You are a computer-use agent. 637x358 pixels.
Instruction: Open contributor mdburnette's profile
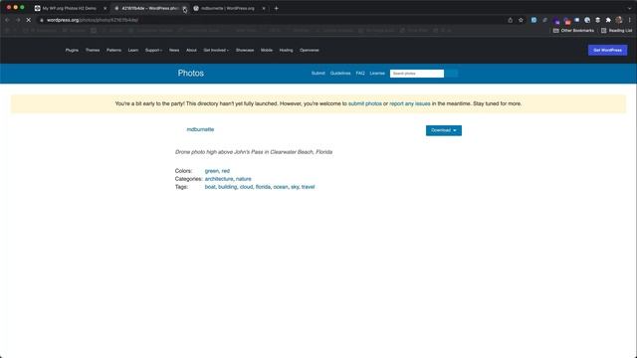click(200, 129)
